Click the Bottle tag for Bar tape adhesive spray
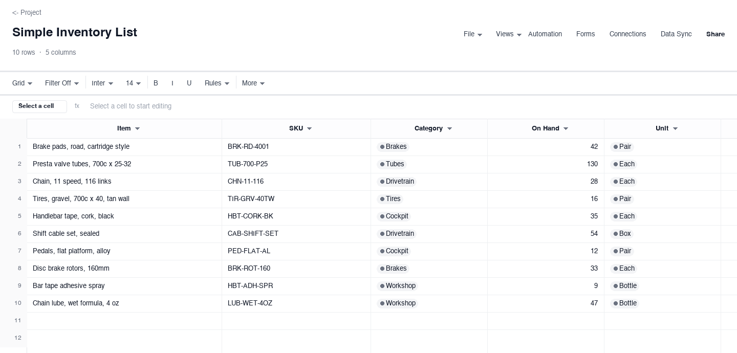The width and height of the screenshot is (737, 353). tap(624, 286)
